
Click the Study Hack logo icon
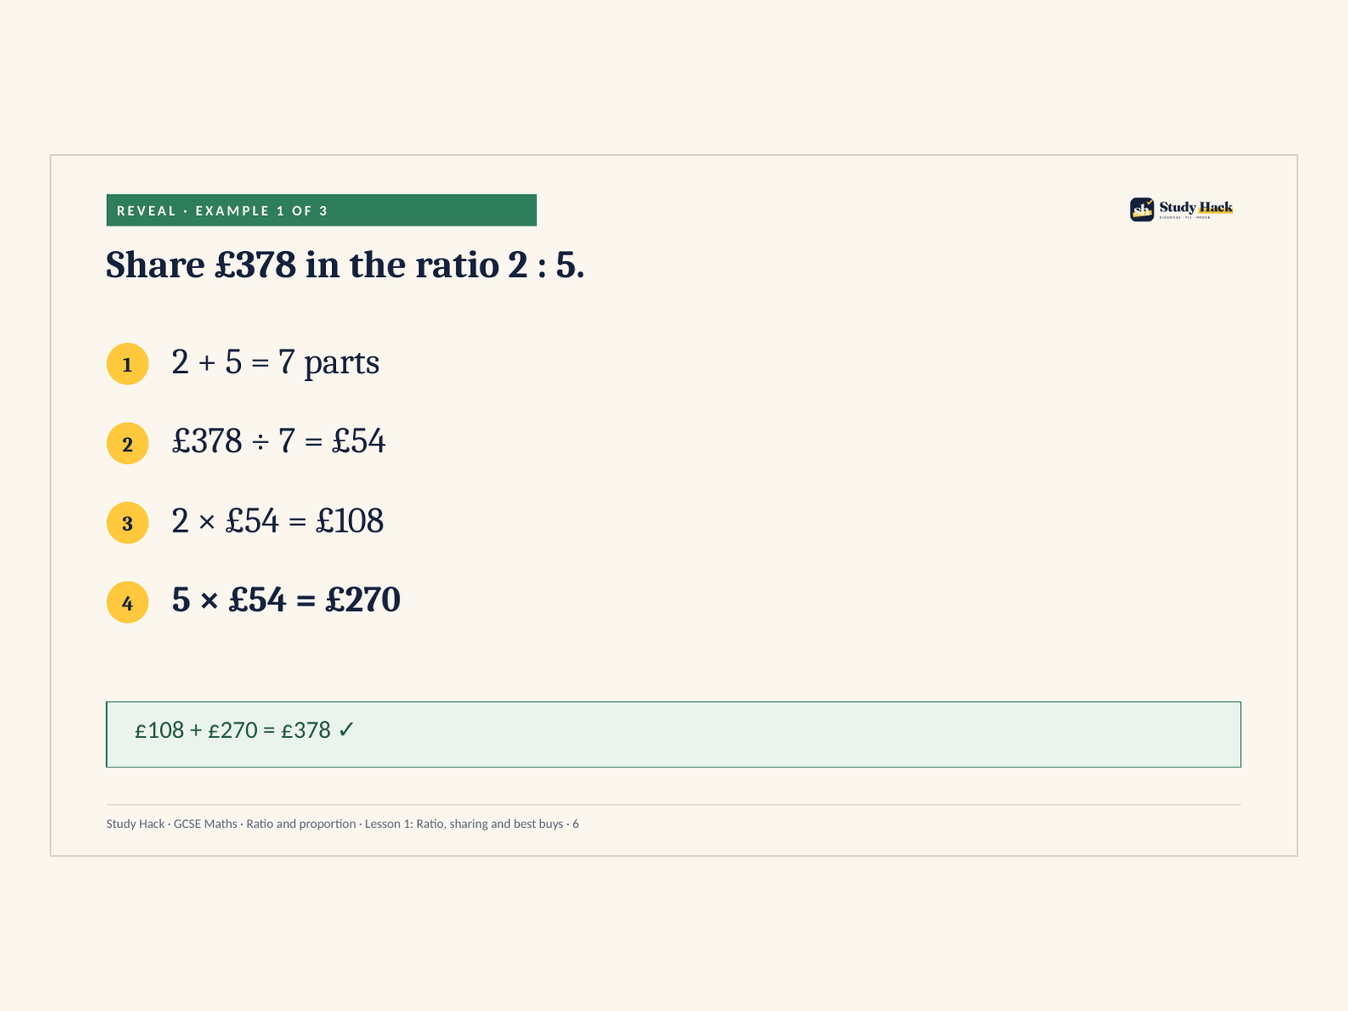point(1142,209)
